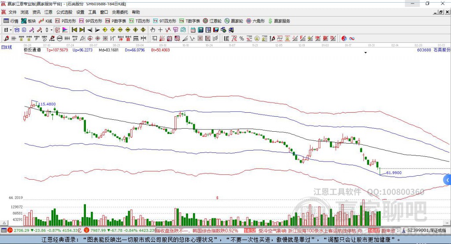451x244 pixels.
Task: Select the gold circle 金 icon
Action: click(x=257, y=38)
